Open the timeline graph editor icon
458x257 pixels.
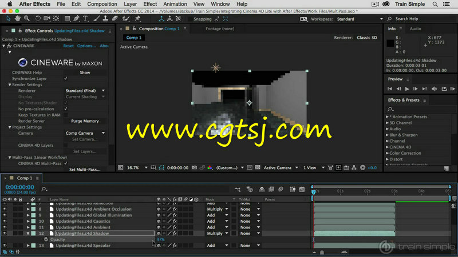click(302, 189)
